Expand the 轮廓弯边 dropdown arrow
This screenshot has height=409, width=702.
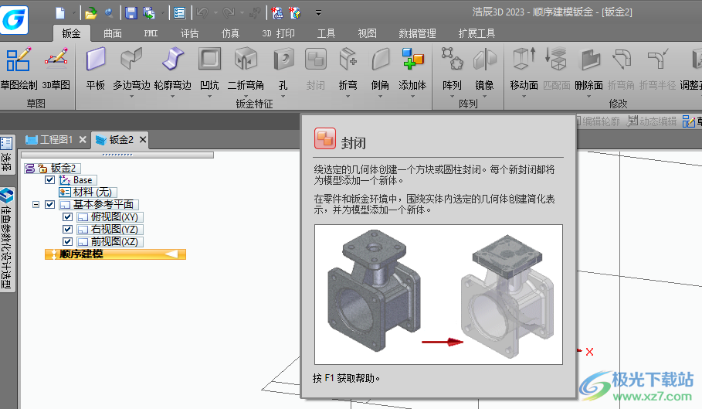[x=172, y=96]
